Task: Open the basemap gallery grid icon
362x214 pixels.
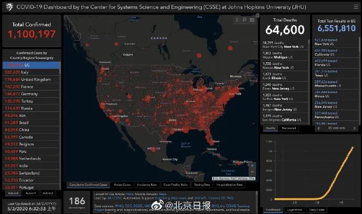Action: point(252,20)
